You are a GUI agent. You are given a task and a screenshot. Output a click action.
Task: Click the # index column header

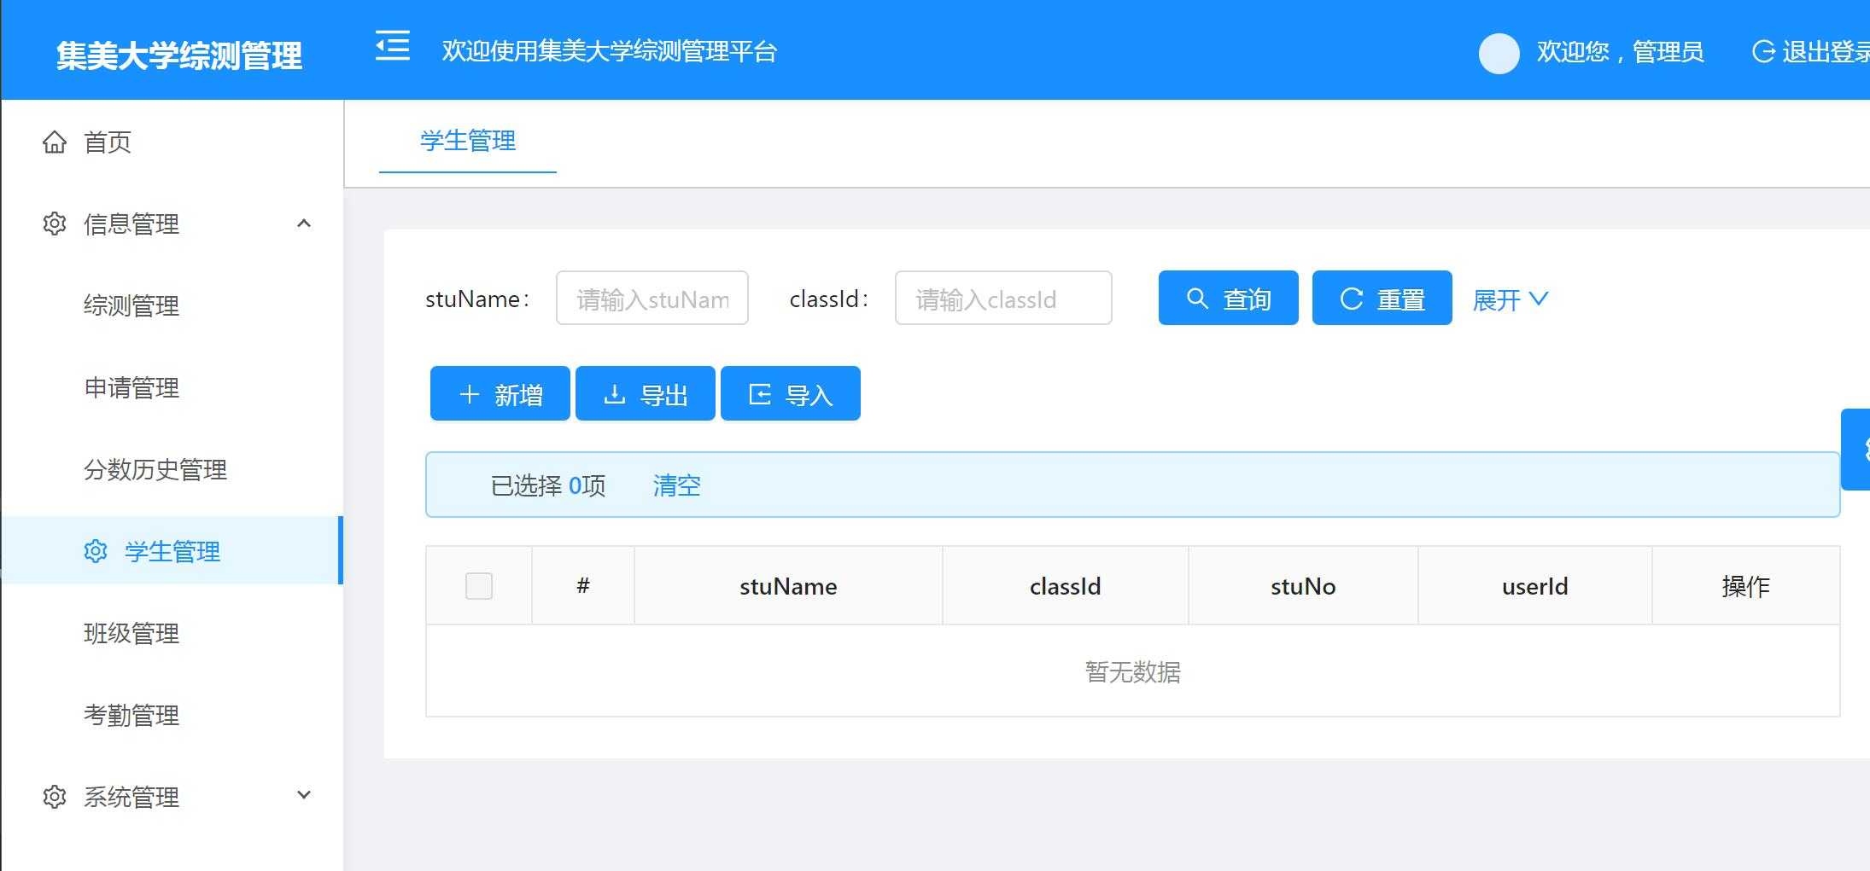[583, 585]
